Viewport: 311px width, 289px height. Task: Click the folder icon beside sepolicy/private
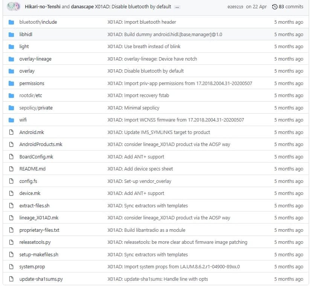pos(11,108)
